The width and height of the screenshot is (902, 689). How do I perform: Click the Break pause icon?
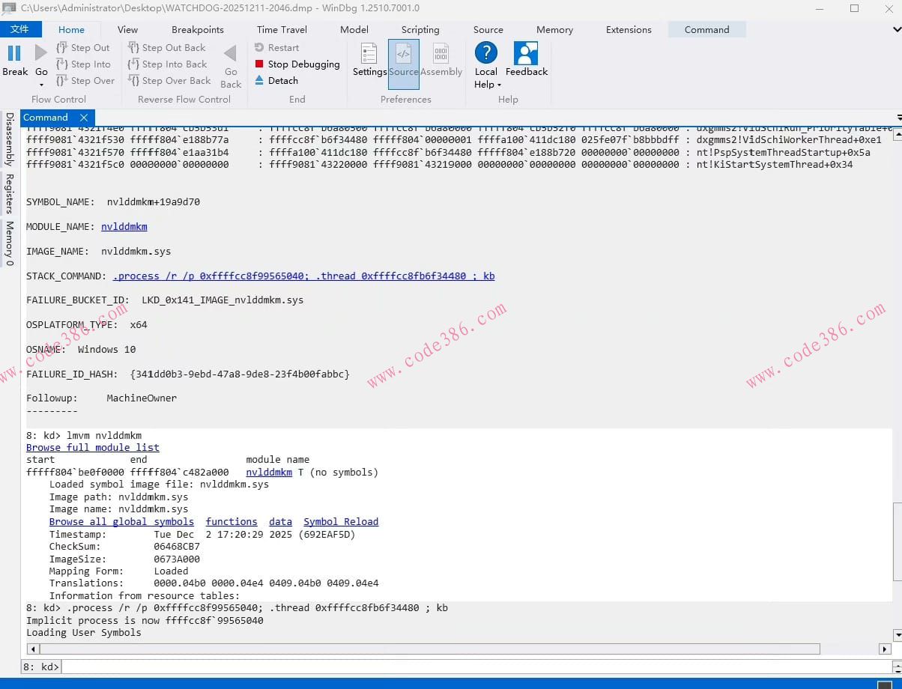point(14,53)
